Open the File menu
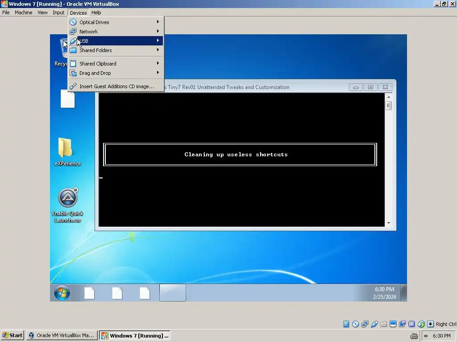The image size is (457, 342). point(6,12)
